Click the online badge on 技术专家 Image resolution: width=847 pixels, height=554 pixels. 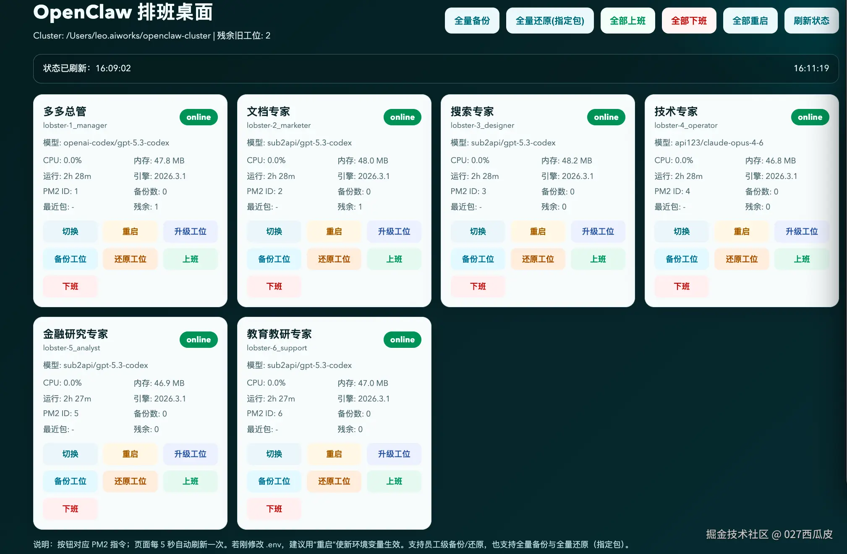(x=810, y=117)
